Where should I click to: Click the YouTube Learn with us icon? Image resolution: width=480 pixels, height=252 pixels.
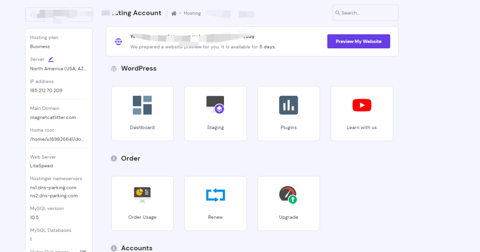coord(362,105)
